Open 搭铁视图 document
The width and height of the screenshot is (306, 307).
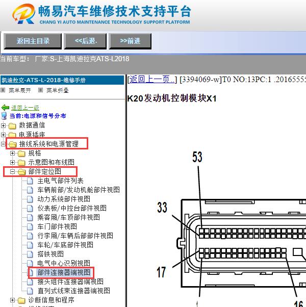coord(50,254)
